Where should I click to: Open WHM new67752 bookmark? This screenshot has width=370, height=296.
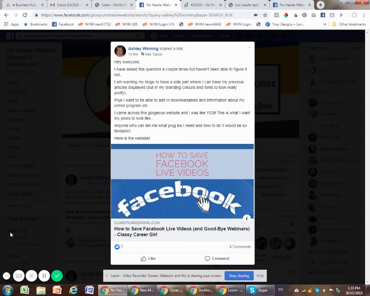pos(95,24)
